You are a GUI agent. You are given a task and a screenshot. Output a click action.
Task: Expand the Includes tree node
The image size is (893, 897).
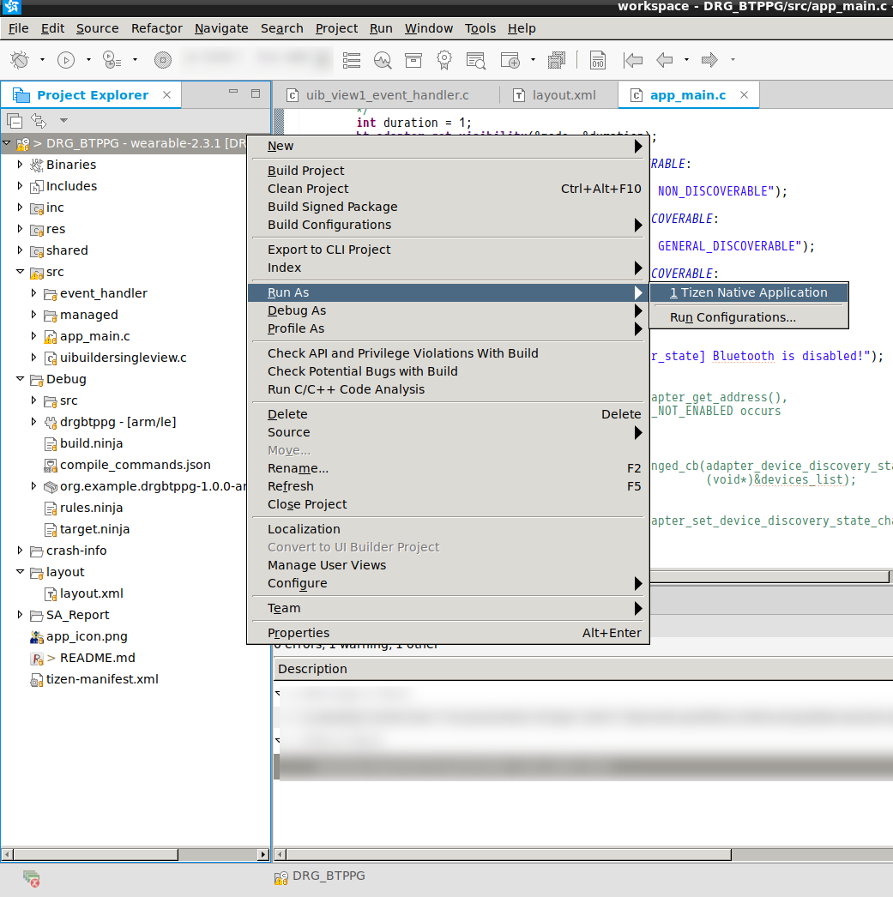20,186
